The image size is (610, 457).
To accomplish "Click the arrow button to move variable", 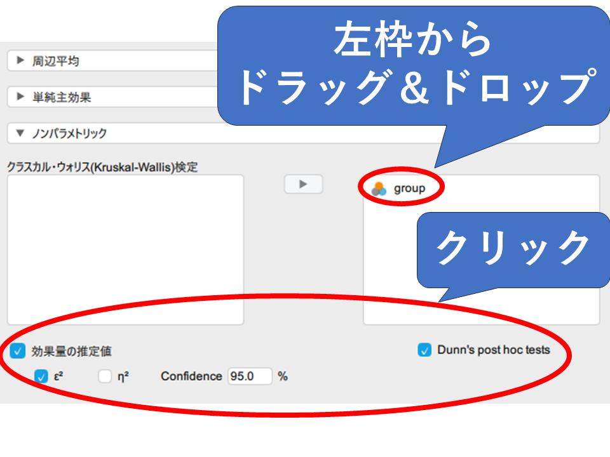I will (303, 184).
